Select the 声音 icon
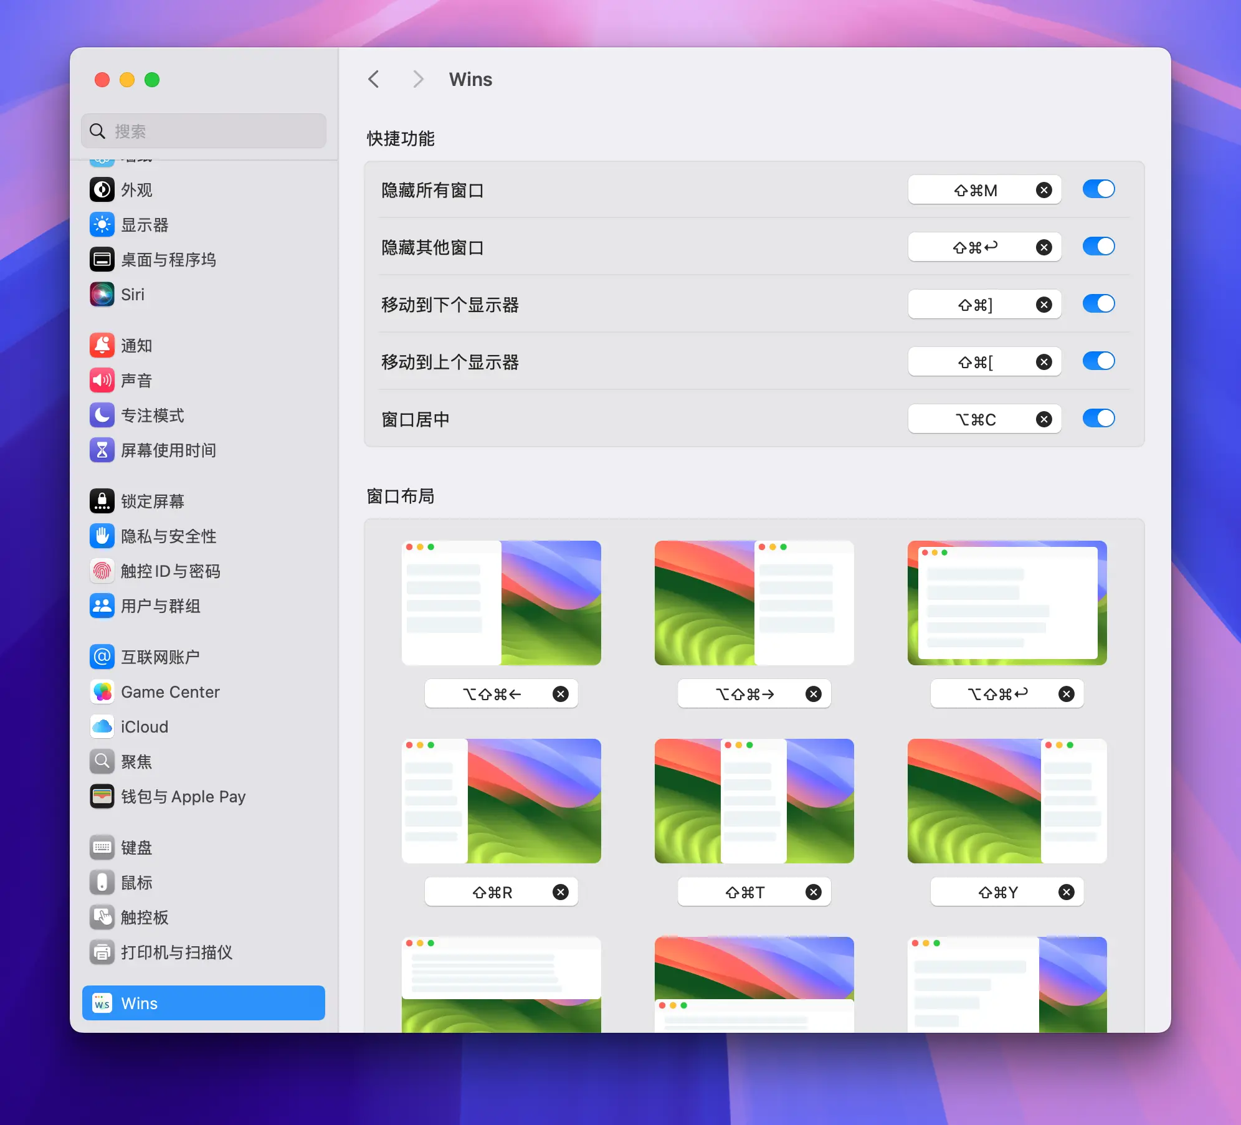1241x1125 pixels. [x=102, y=380]
